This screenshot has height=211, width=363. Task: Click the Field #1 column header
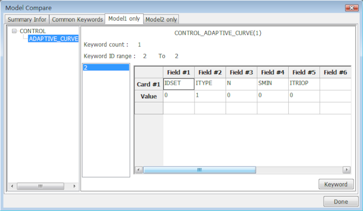click(x=179, y=72)
